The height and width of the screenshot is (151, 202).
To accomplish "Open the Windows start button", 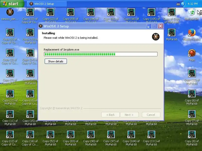I will tap(12, 4).
